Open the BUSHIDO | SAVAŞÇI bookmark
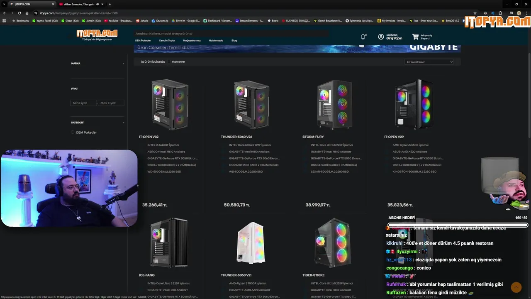 pos(296,20)
